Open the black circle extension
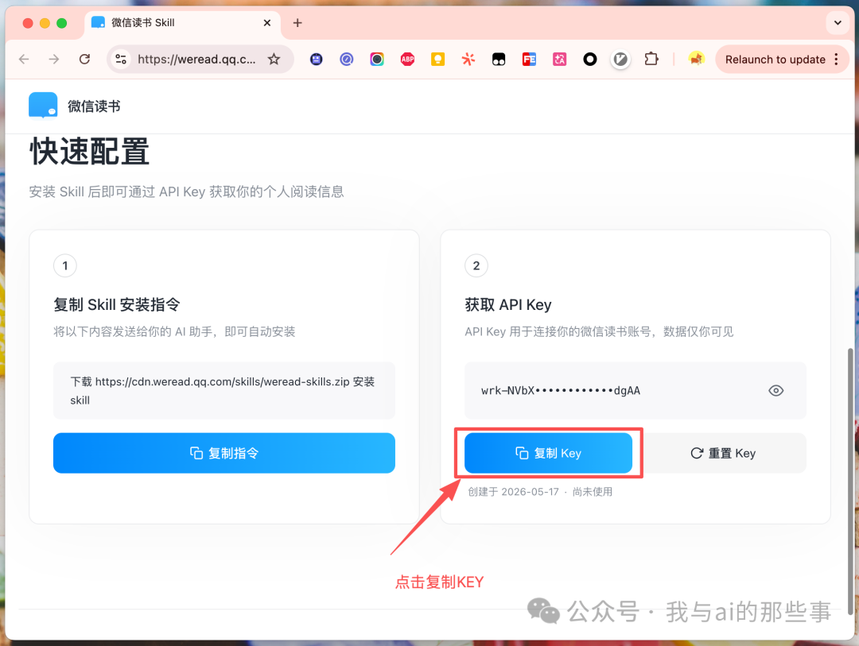Screen dimensions: 859x646 pyautogui.click(x=590, y=59)
